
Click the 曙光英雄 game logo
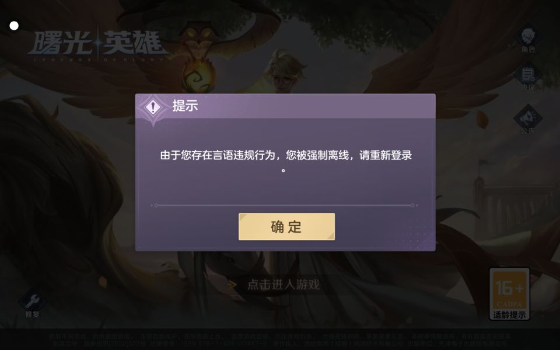98,44
